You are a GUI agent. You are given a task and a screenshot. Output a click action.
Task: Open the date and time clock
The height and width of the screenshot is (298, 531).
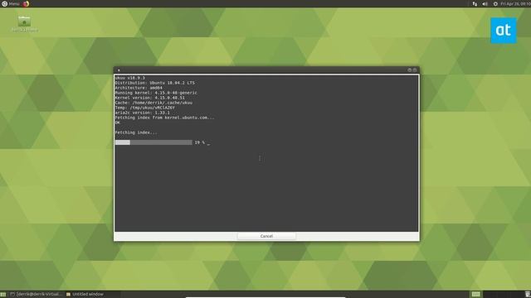[515, 3]
